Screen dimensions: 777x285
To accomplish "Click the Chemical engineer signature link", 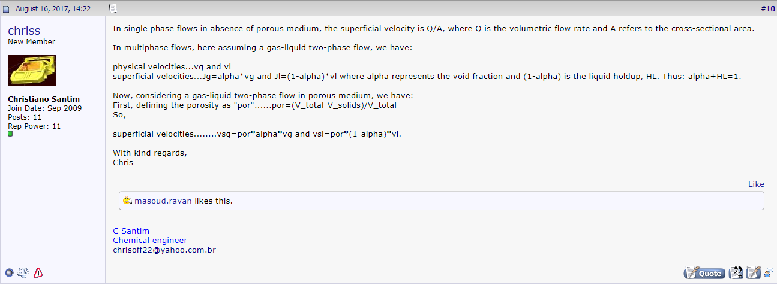I will tap(150, 240).
